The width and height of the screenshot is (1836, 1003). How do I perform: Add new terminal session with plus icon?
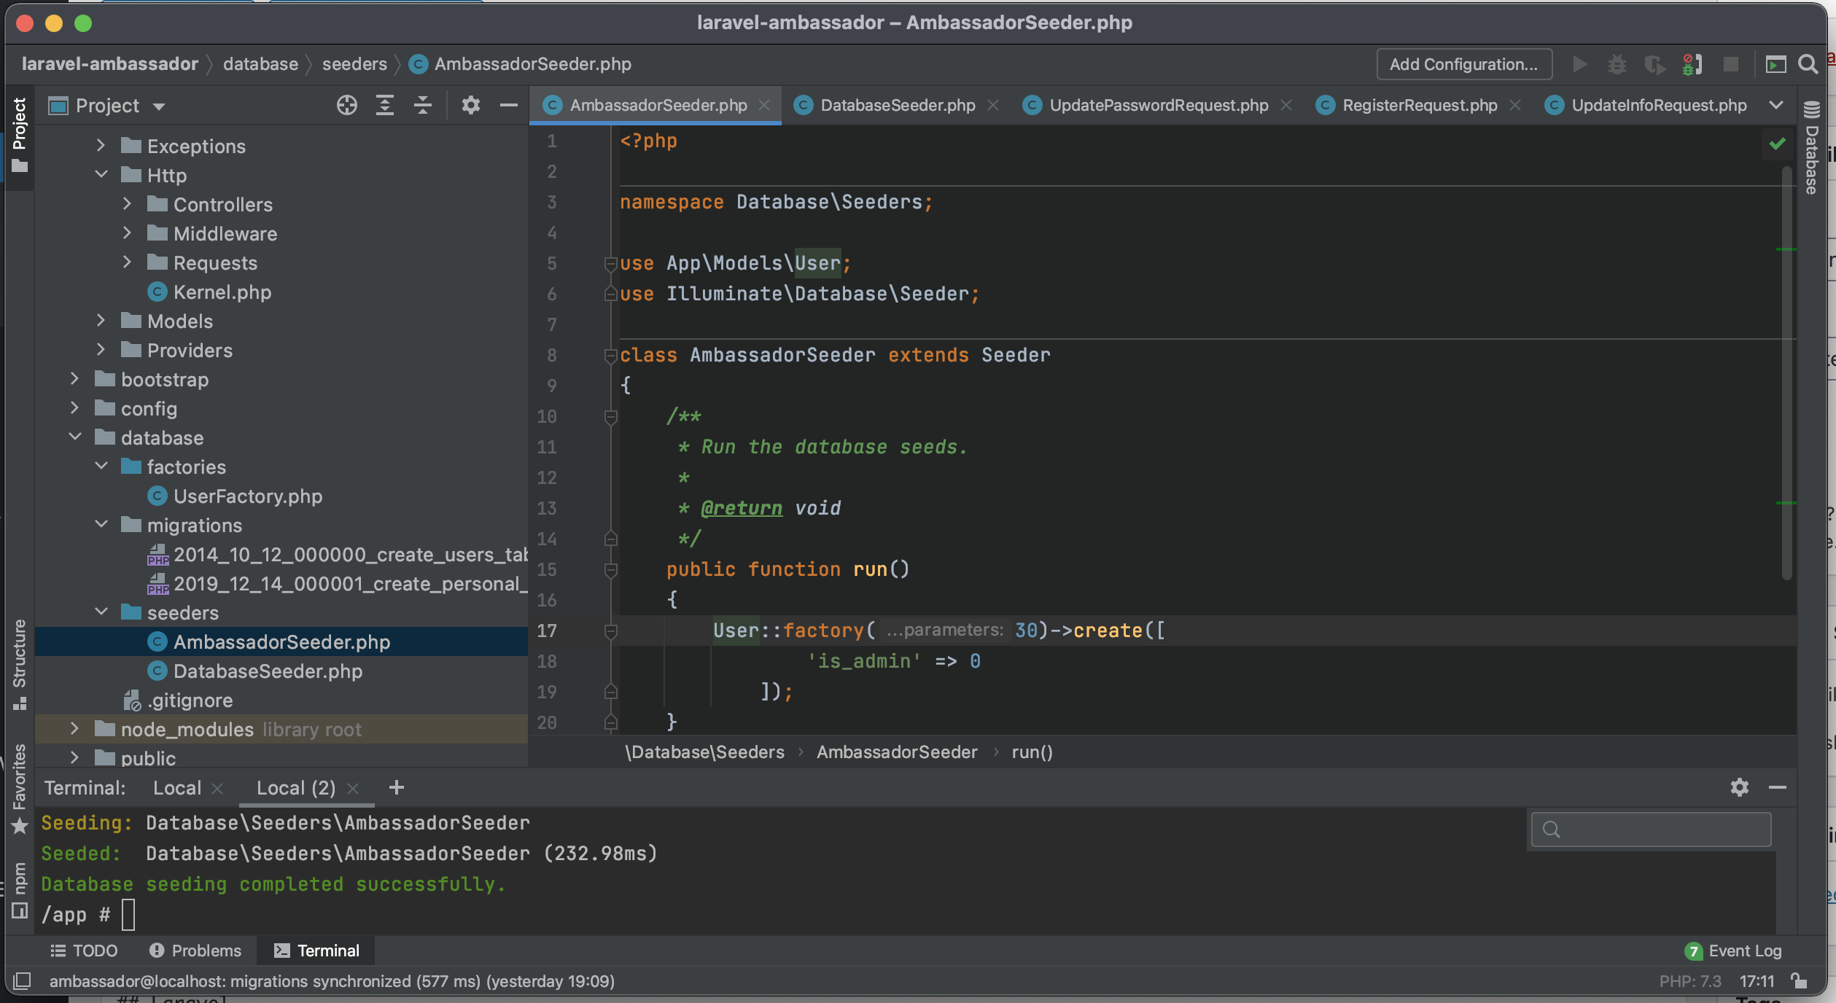[x=397, y=787]
